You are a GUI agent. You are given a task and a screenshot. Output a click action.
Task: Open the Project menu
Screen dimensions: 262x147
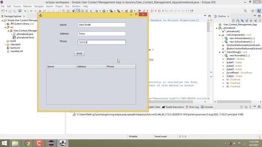pos(59,6)
